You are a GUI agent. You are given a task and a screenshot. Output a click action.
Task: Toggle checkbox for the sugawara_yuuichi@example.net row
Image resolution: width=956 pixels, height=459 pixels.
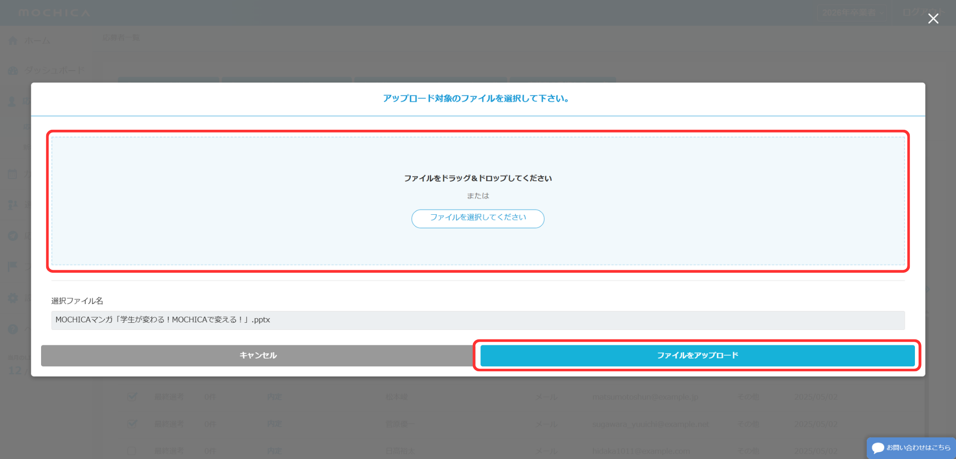pyautogui.click(x=132, y=424)
